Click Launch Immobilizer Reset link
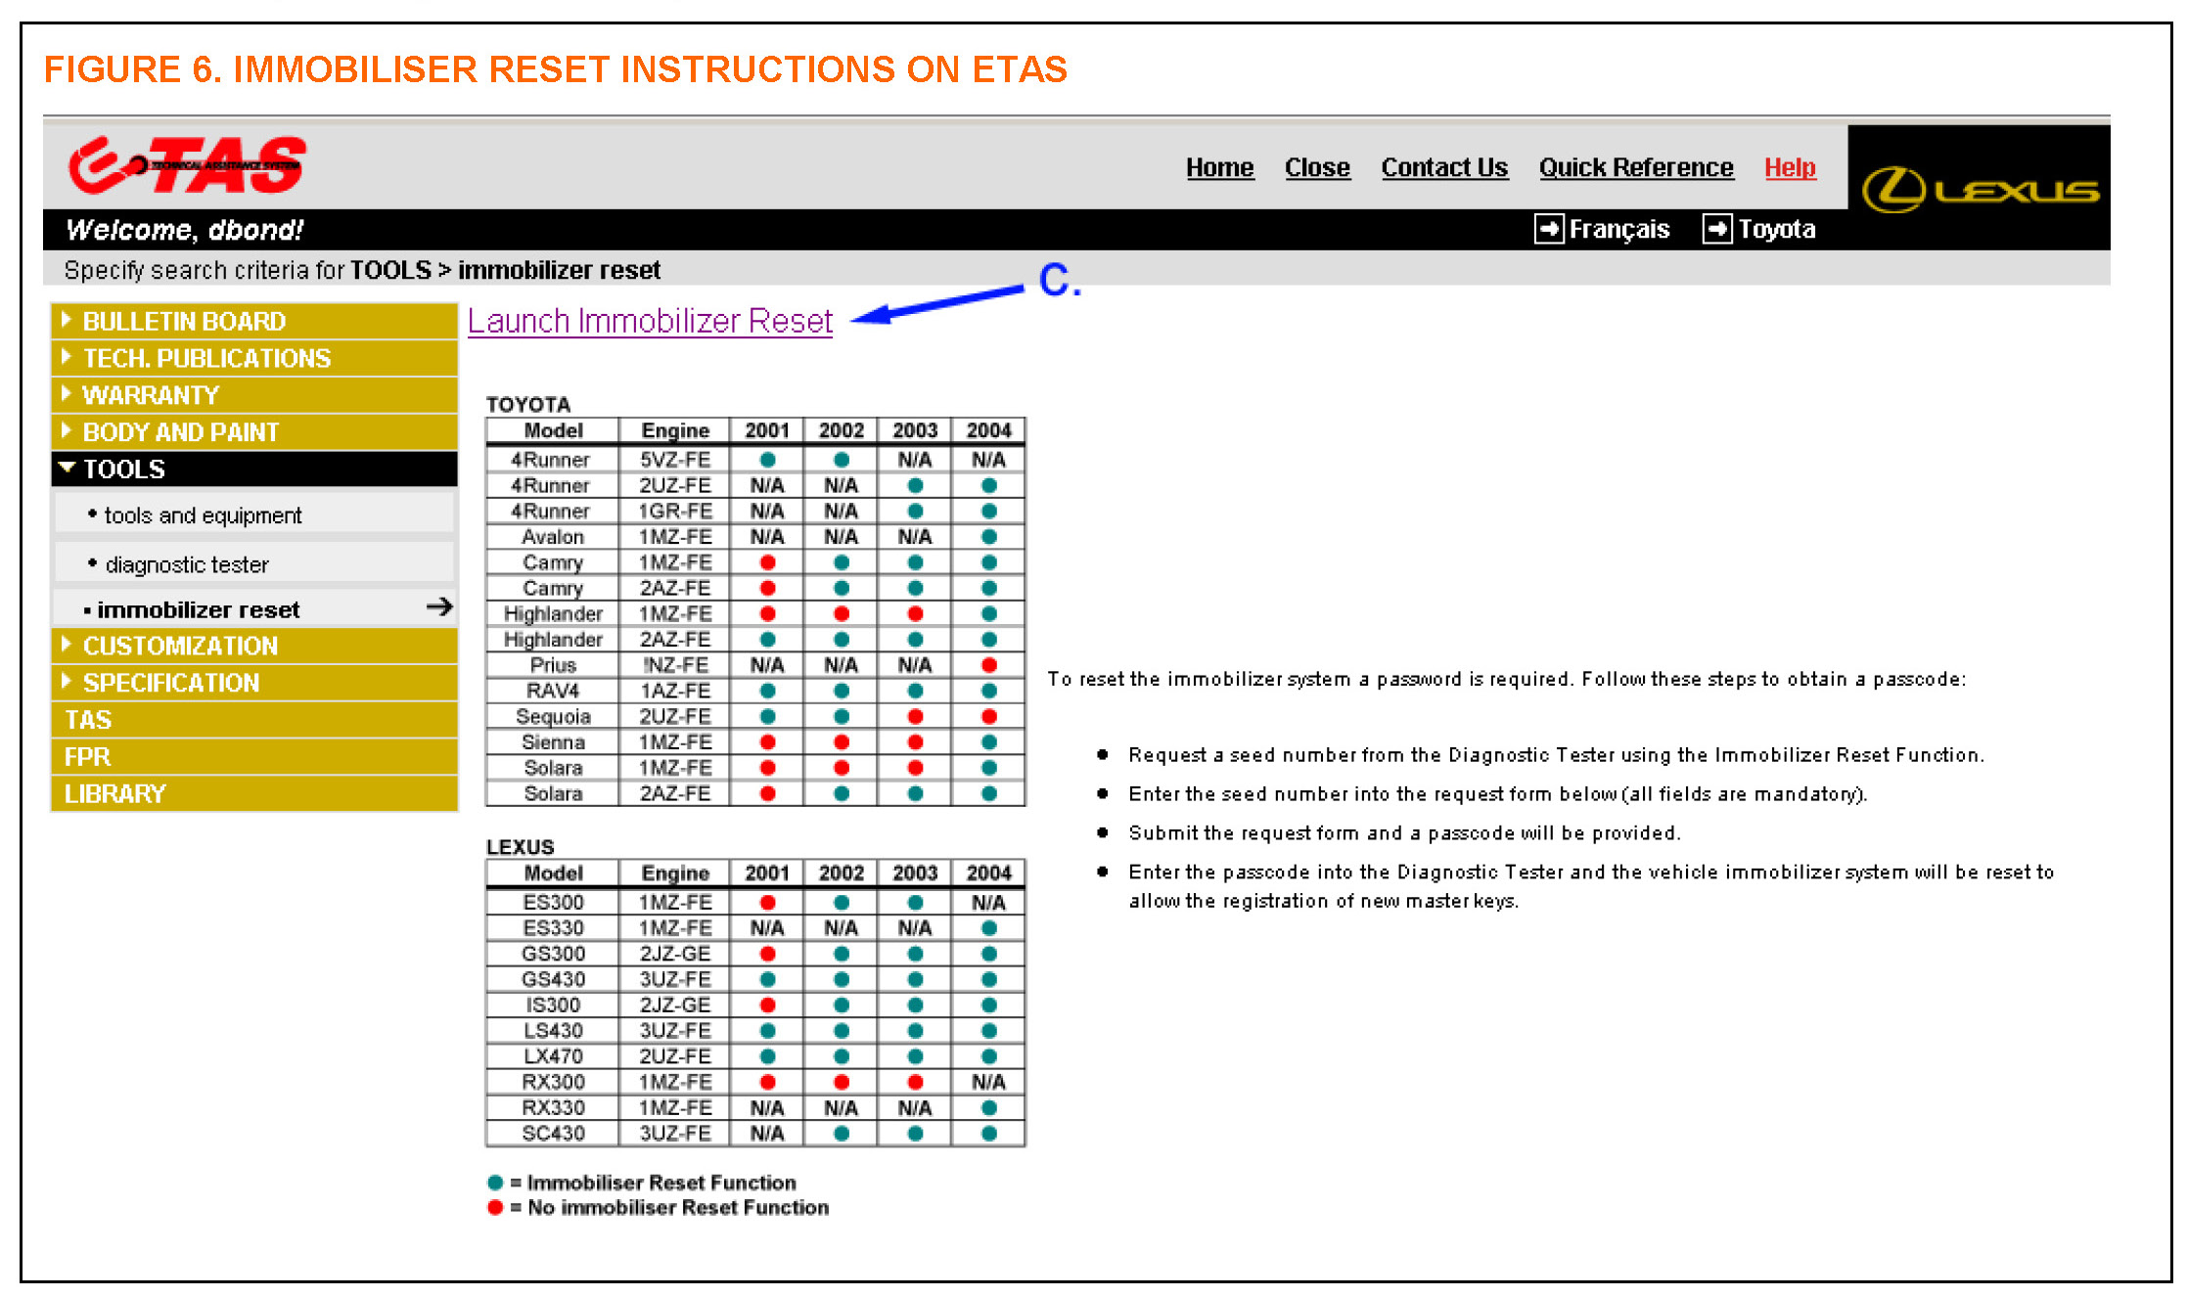The height and width of the screenshot is (1297, 2187). click(x=650, y=321)
